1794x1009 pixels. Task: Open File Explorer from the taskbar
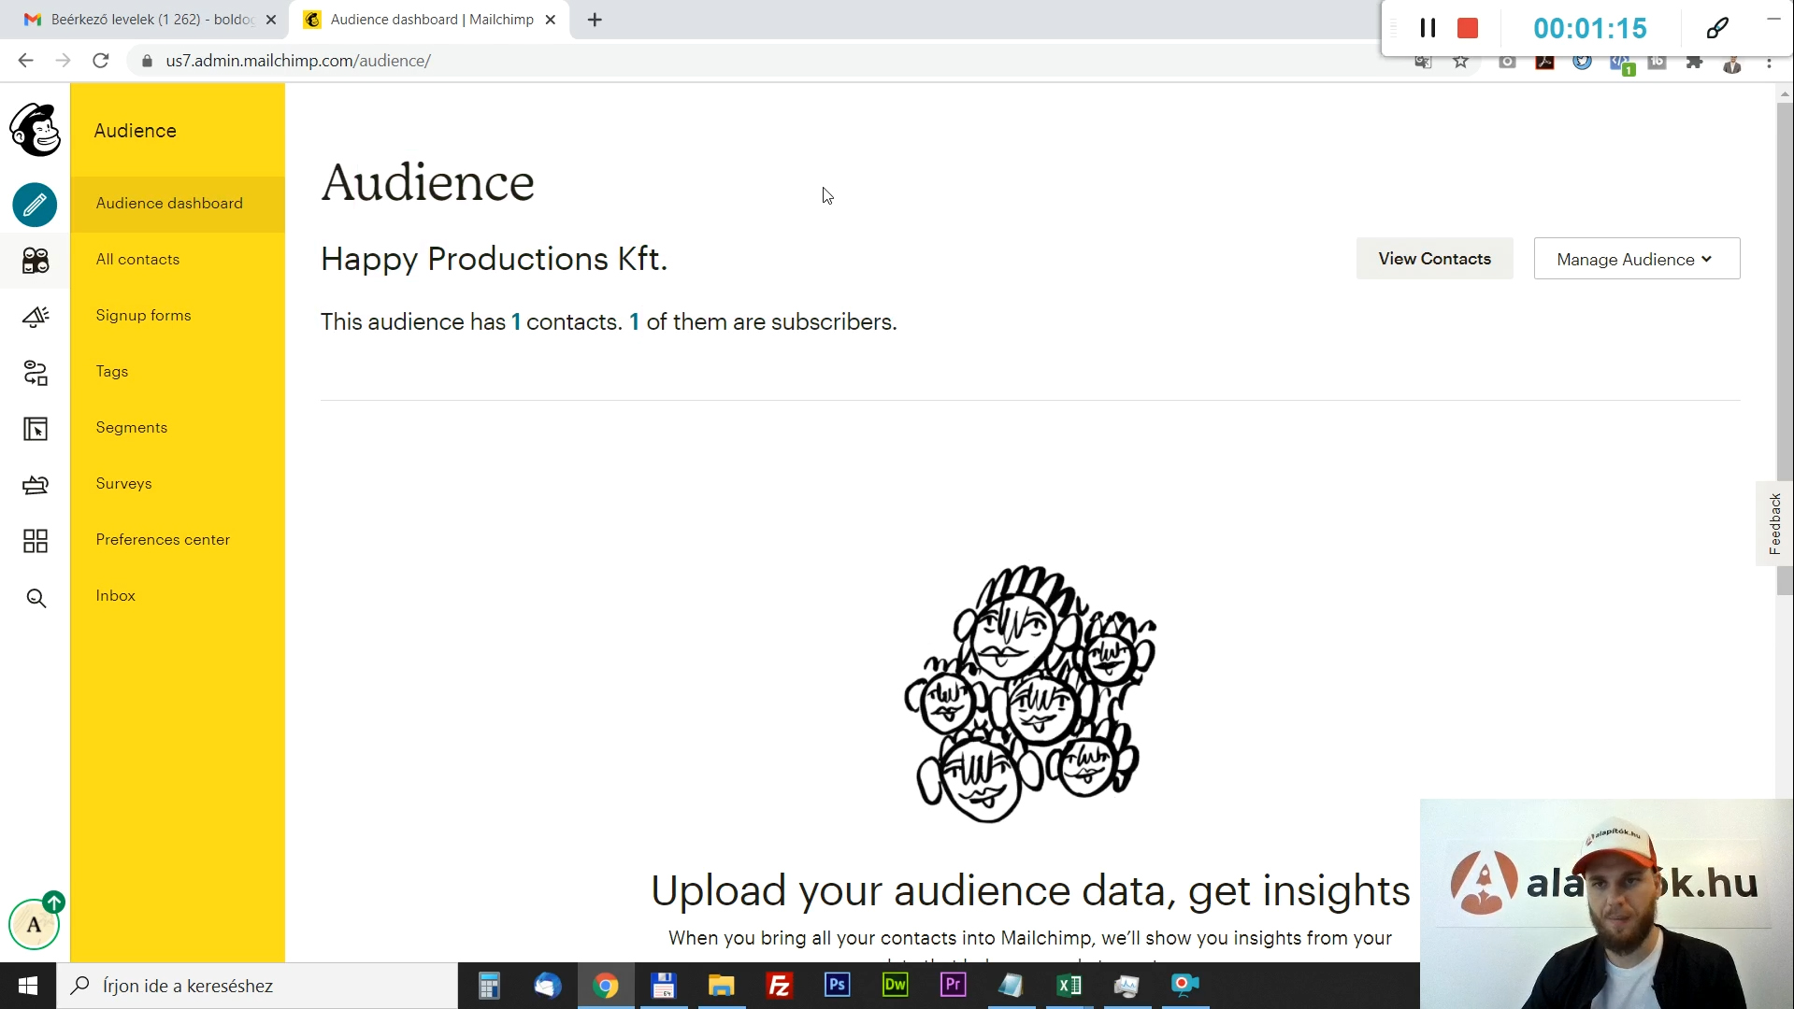[x=721, y=986]
